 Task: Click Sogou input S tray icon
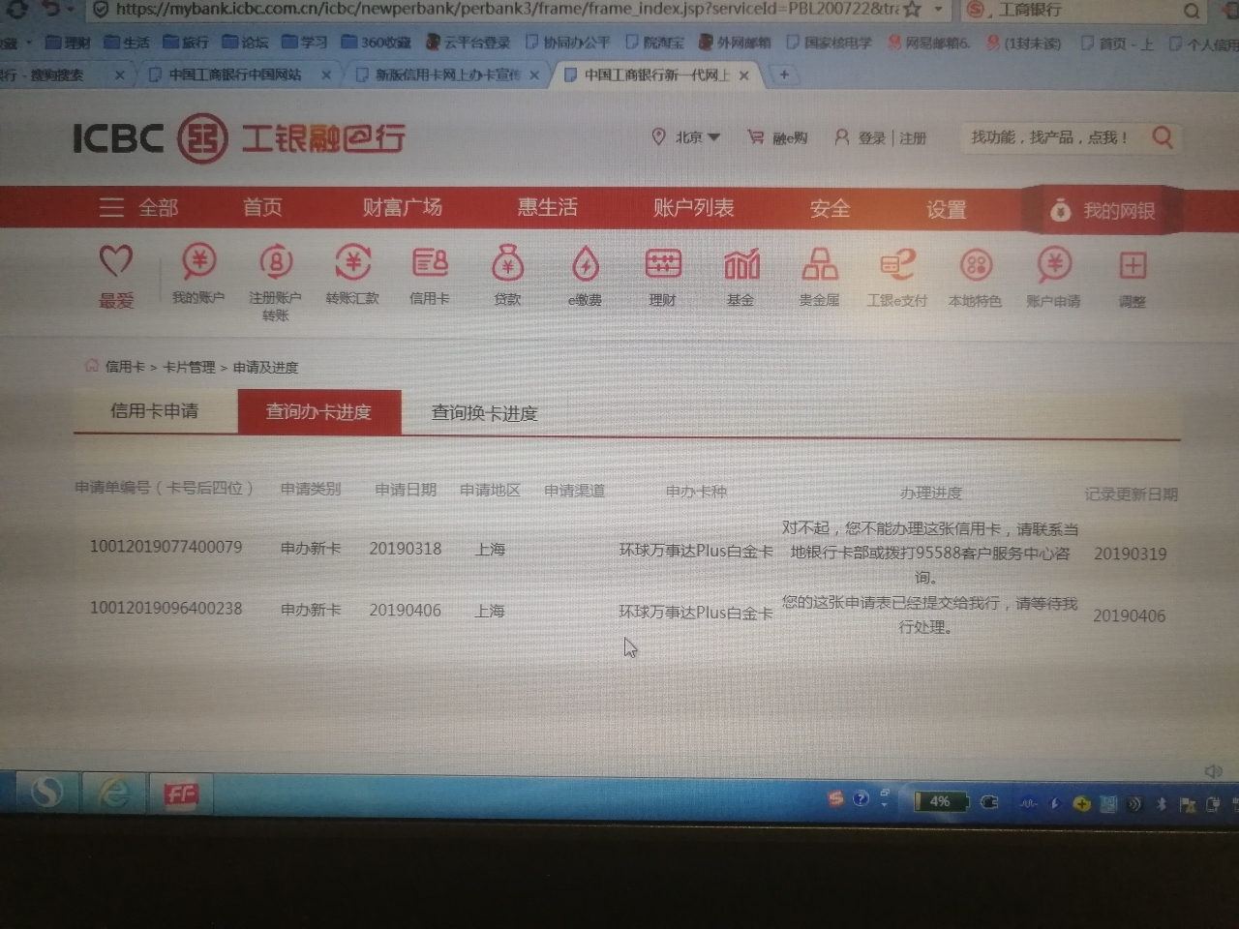(x=835, y=799)
